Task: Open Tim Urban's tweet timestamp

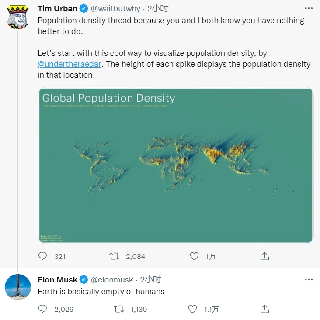Action: [x=158, y=9]
